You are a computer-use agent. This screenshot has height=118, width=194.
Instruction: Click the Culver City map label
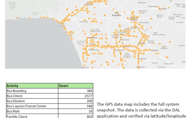click(84, 22)
